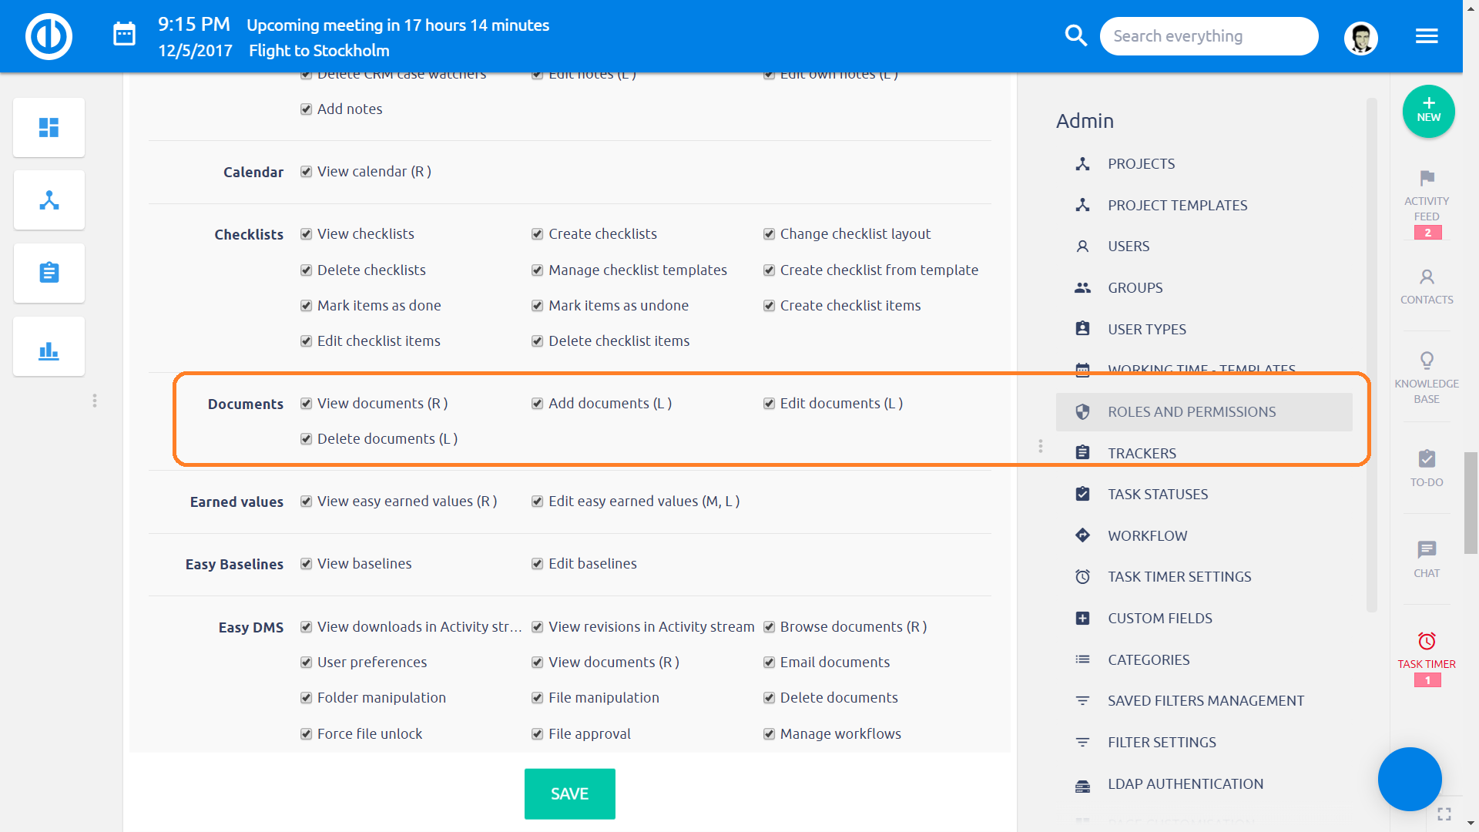
Task: Open the Knowledge Base lightbulb icon
Action: [x=1427, y=361]
